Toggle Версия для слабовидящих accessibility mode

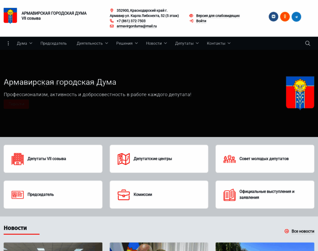click(218, 15)
